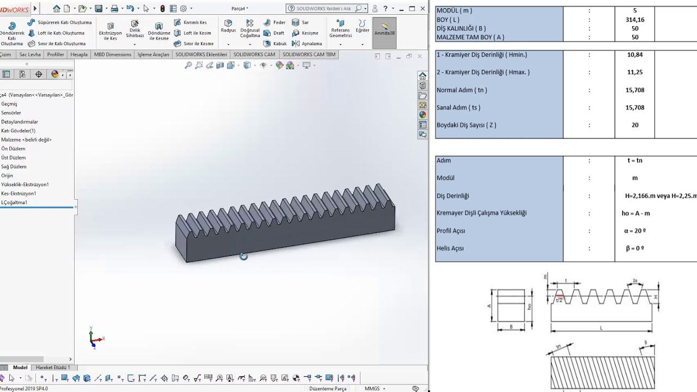Expand Delik Sihirbazı dropdown arrow
The height and width of the screenshot is (392, 697).
135,44
